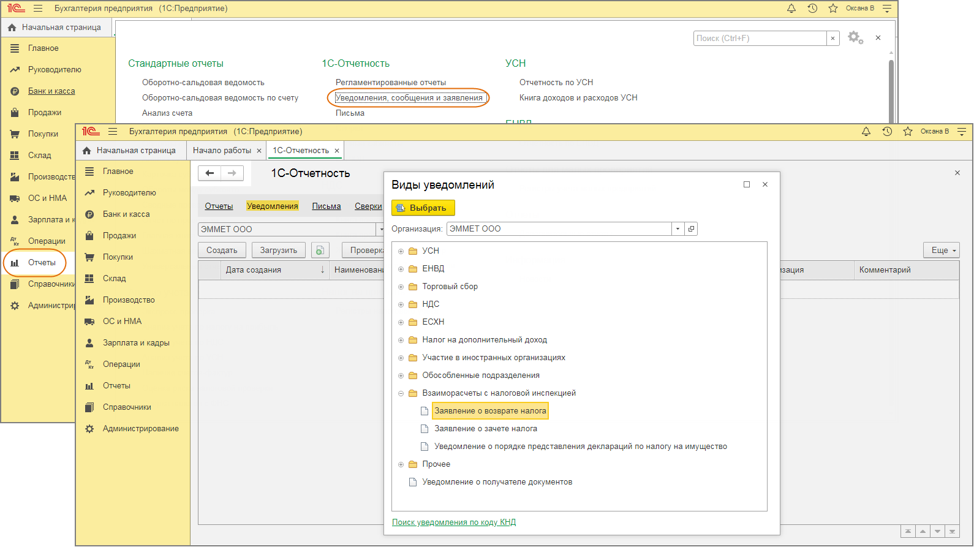
Task: Click the back arrow navigation button
Action: [210, 173]
